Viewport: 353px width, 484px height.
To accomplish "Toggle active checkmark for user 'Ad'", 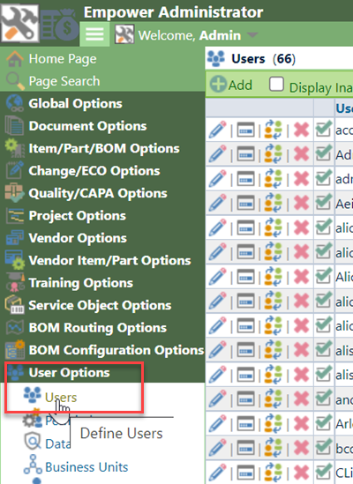I will 323,153.
